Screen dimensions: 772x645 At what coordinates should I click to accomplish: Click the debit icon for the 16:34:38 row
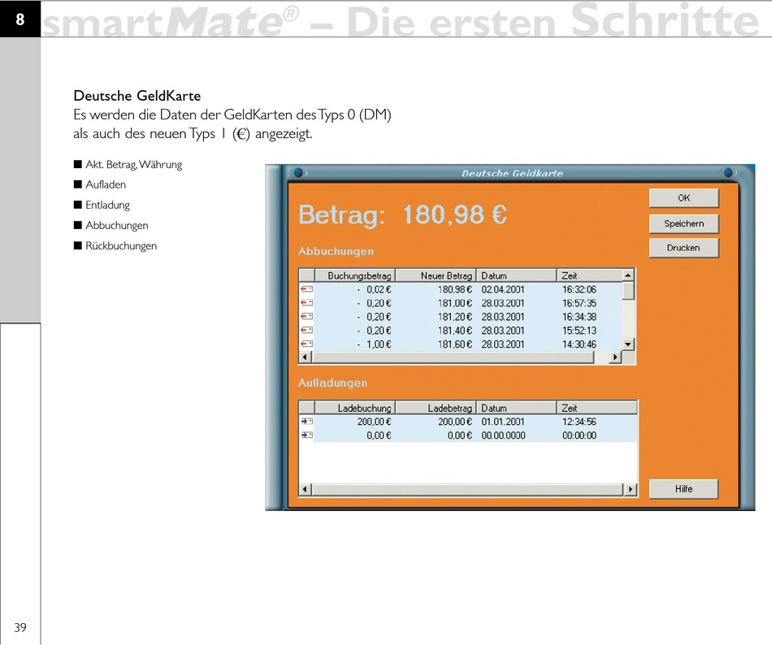pyautogui.click(x=306, y=317)
